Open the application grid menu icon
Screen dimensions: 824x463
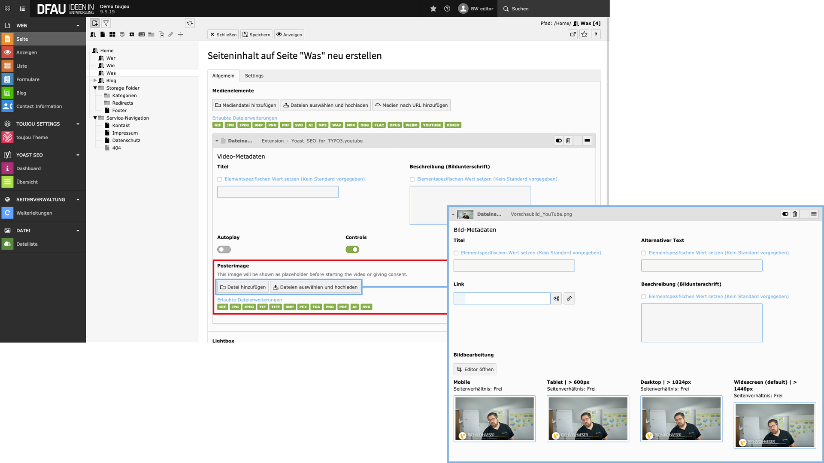click(x=7, y=9)
